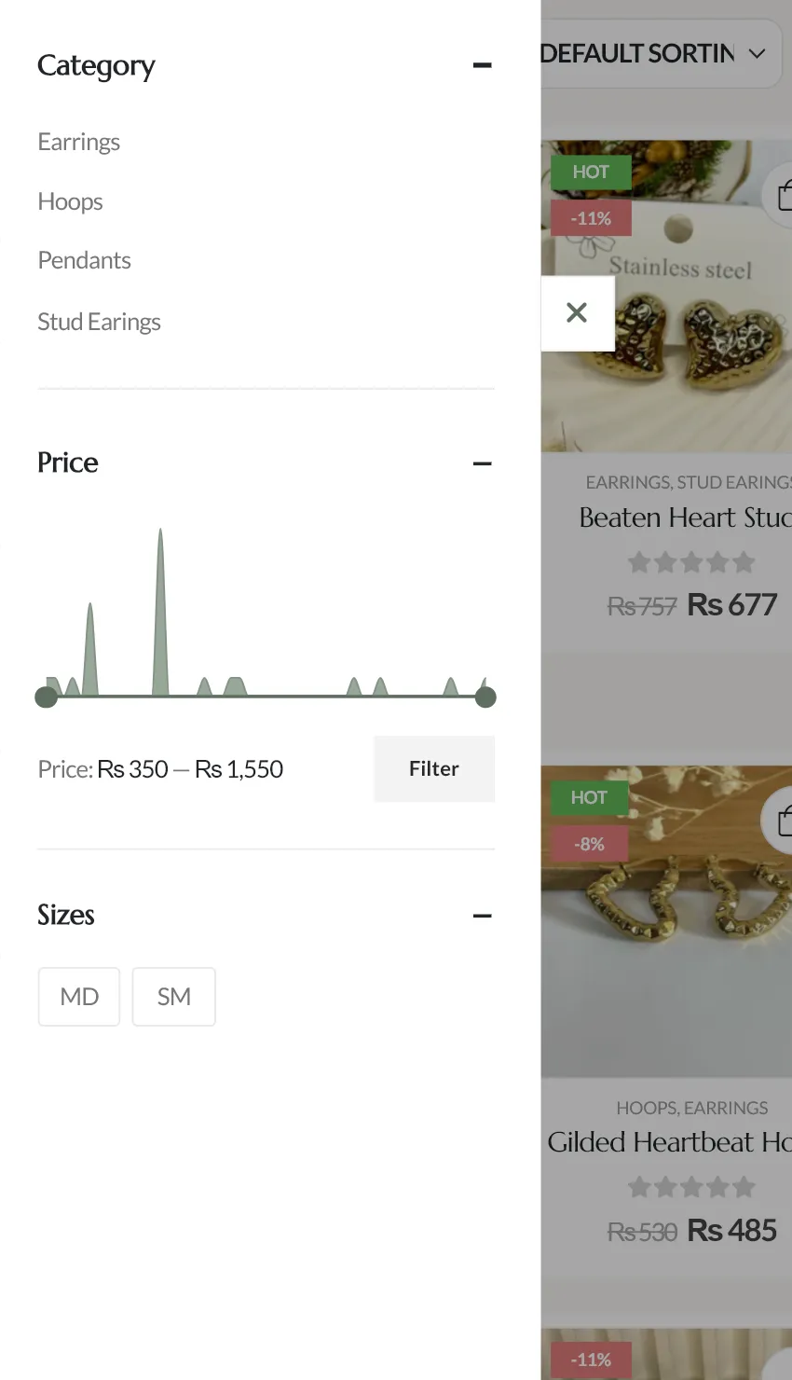This screenshot has width=792, height=1380.
Task: Select the Earrings category
Action: tap(79, 142)
